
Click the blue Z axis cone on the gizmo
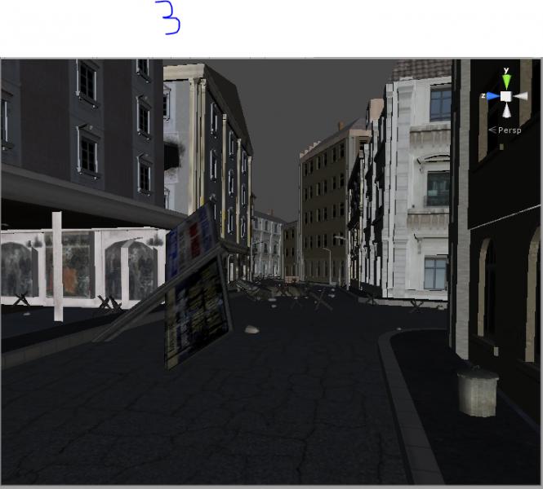(x=493, y=96)
